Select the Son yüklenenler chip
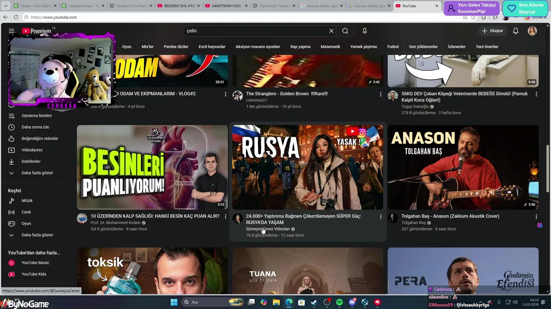 click(x=423, y=47)
